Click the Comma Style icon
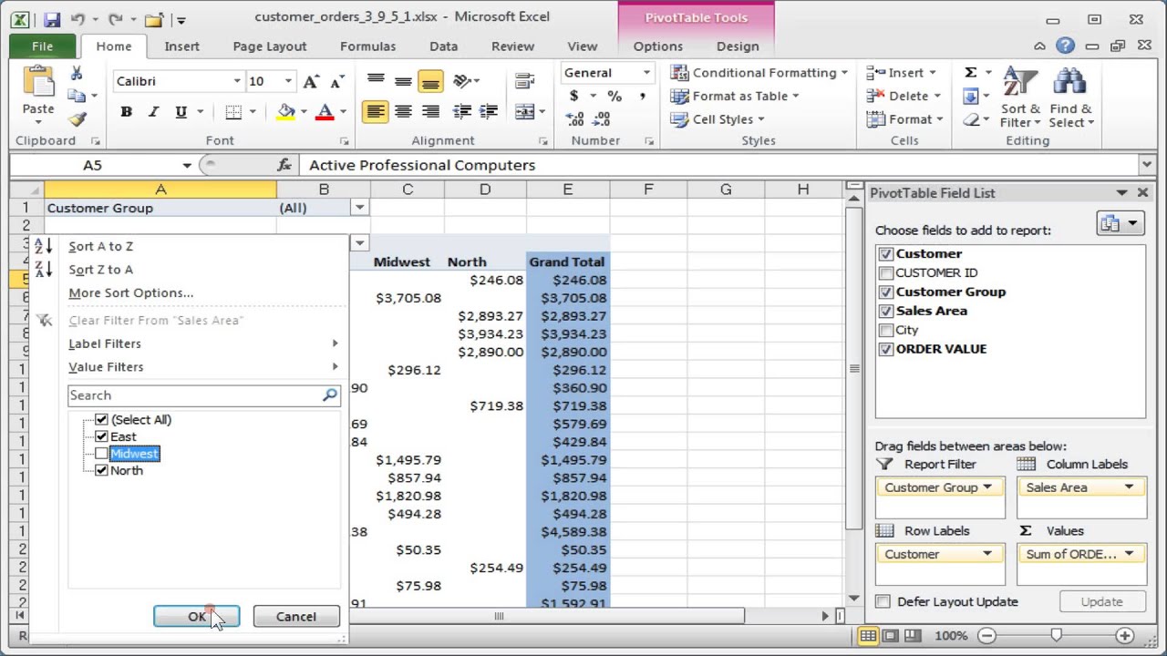The width and height of the screenshot is (1167, 656). pyautogui.click(x=643, y=96)
